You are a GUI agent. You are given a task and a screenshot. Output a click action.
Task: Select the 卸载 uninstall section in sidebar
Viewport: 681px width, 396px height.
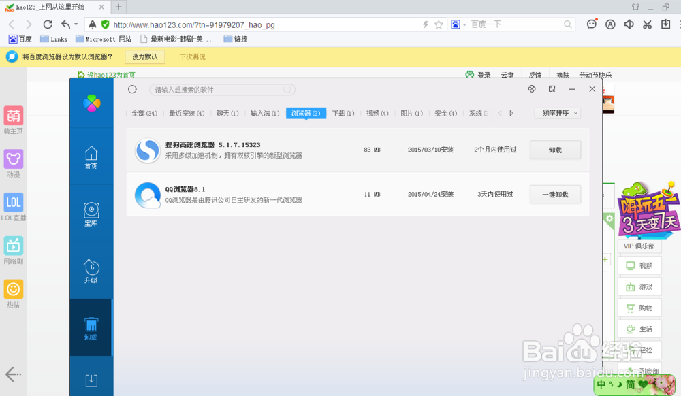click(91, 329)
